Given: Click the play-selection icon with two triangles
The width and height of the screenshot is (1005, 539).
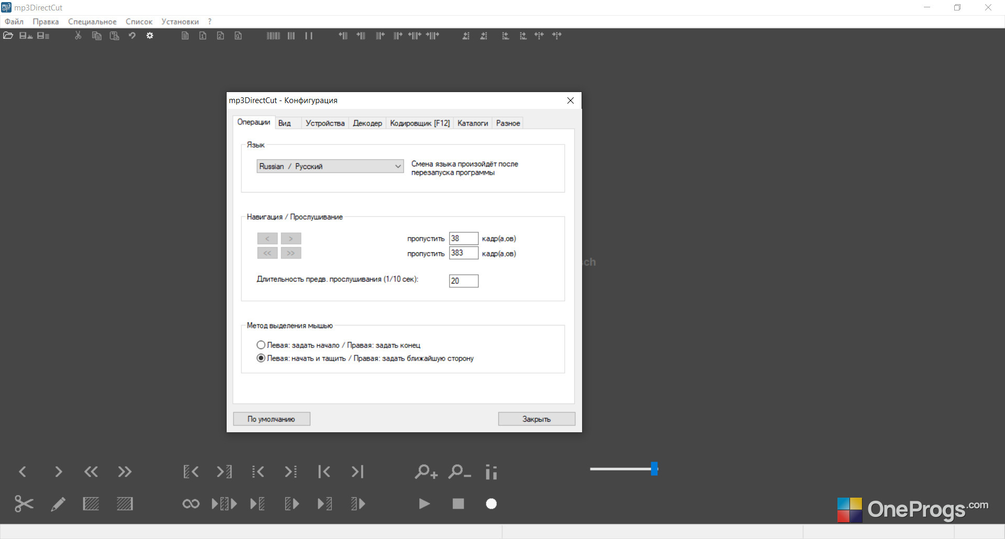Looking at the screenshot, I should 225,504.
